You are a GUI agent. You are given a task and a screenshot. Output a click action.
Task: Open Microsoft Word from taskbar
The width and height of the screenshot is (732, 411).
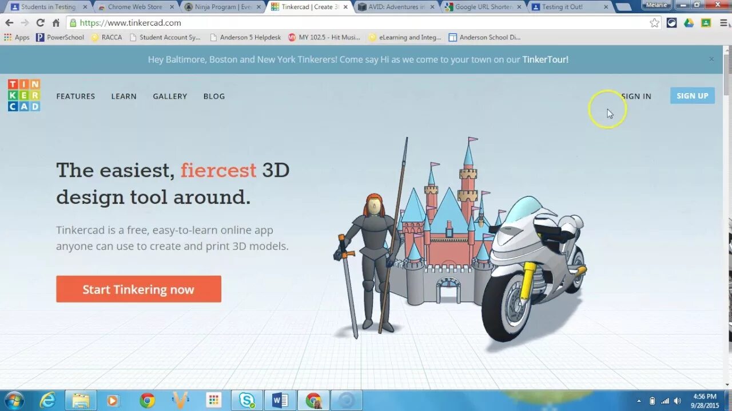[x=280, y=400]
